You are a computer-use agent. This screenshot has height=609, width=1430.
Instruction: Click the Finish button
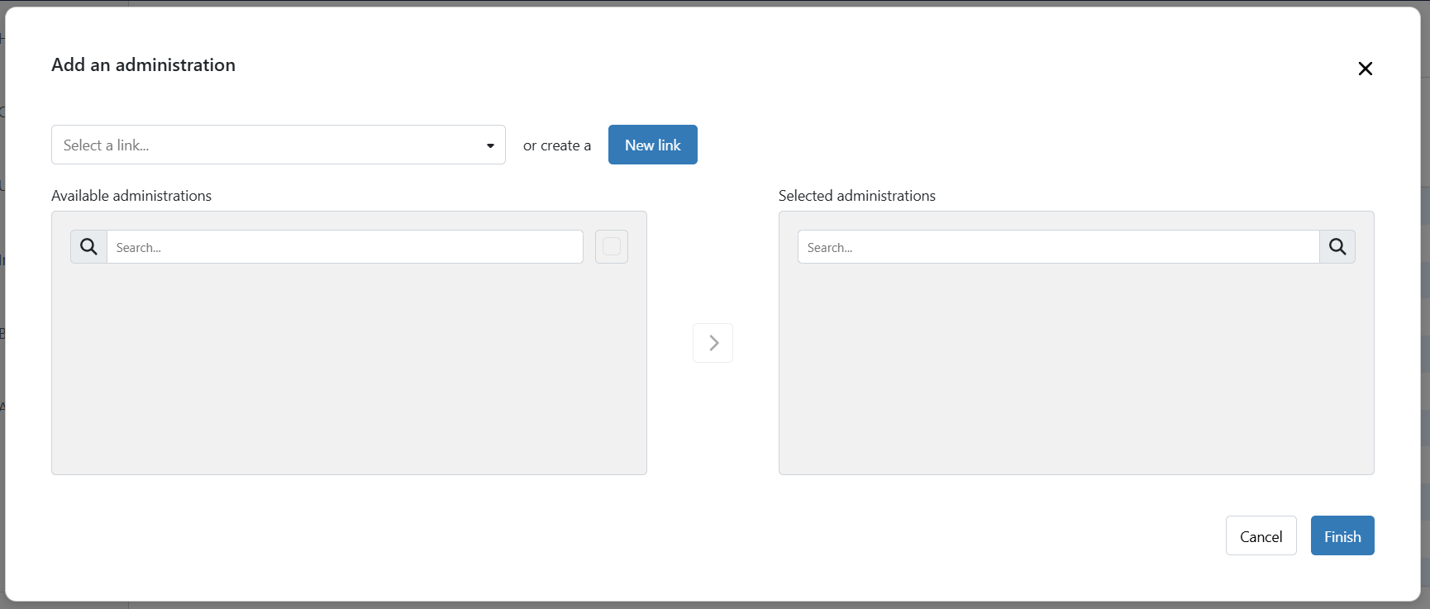(1342, 535)
